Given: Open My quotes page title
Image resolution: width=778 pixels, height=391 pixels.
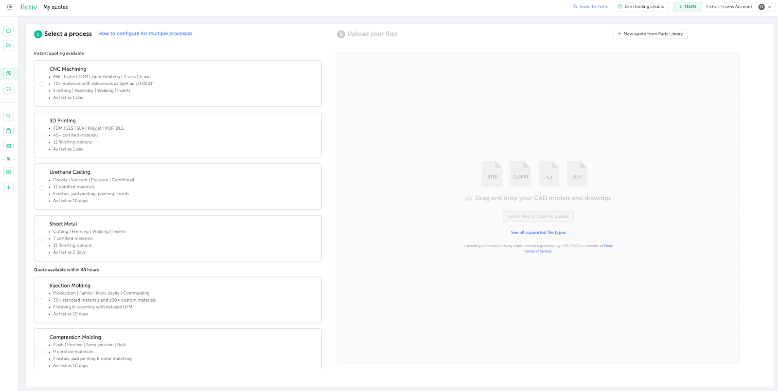Looking at the screenshot, I should coord(55,7).
